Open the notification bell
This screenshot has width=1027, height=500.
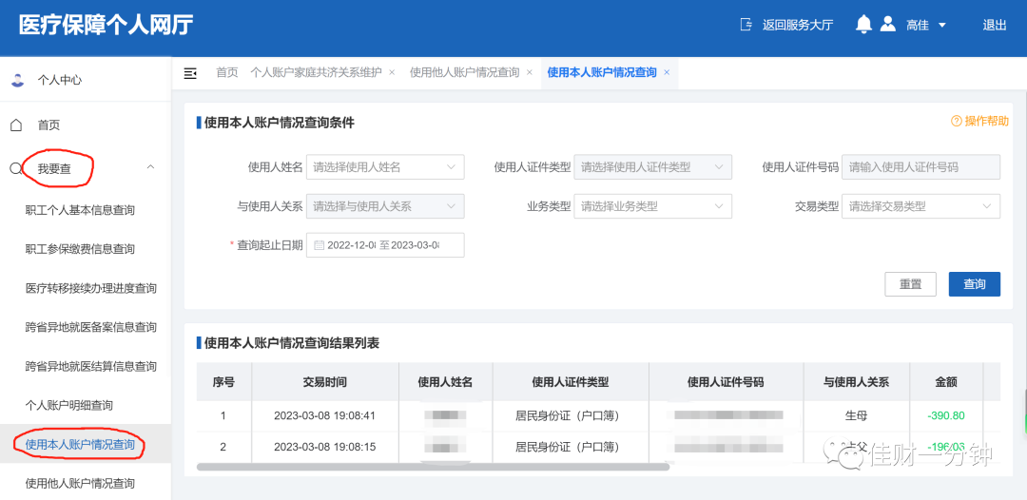863,25
